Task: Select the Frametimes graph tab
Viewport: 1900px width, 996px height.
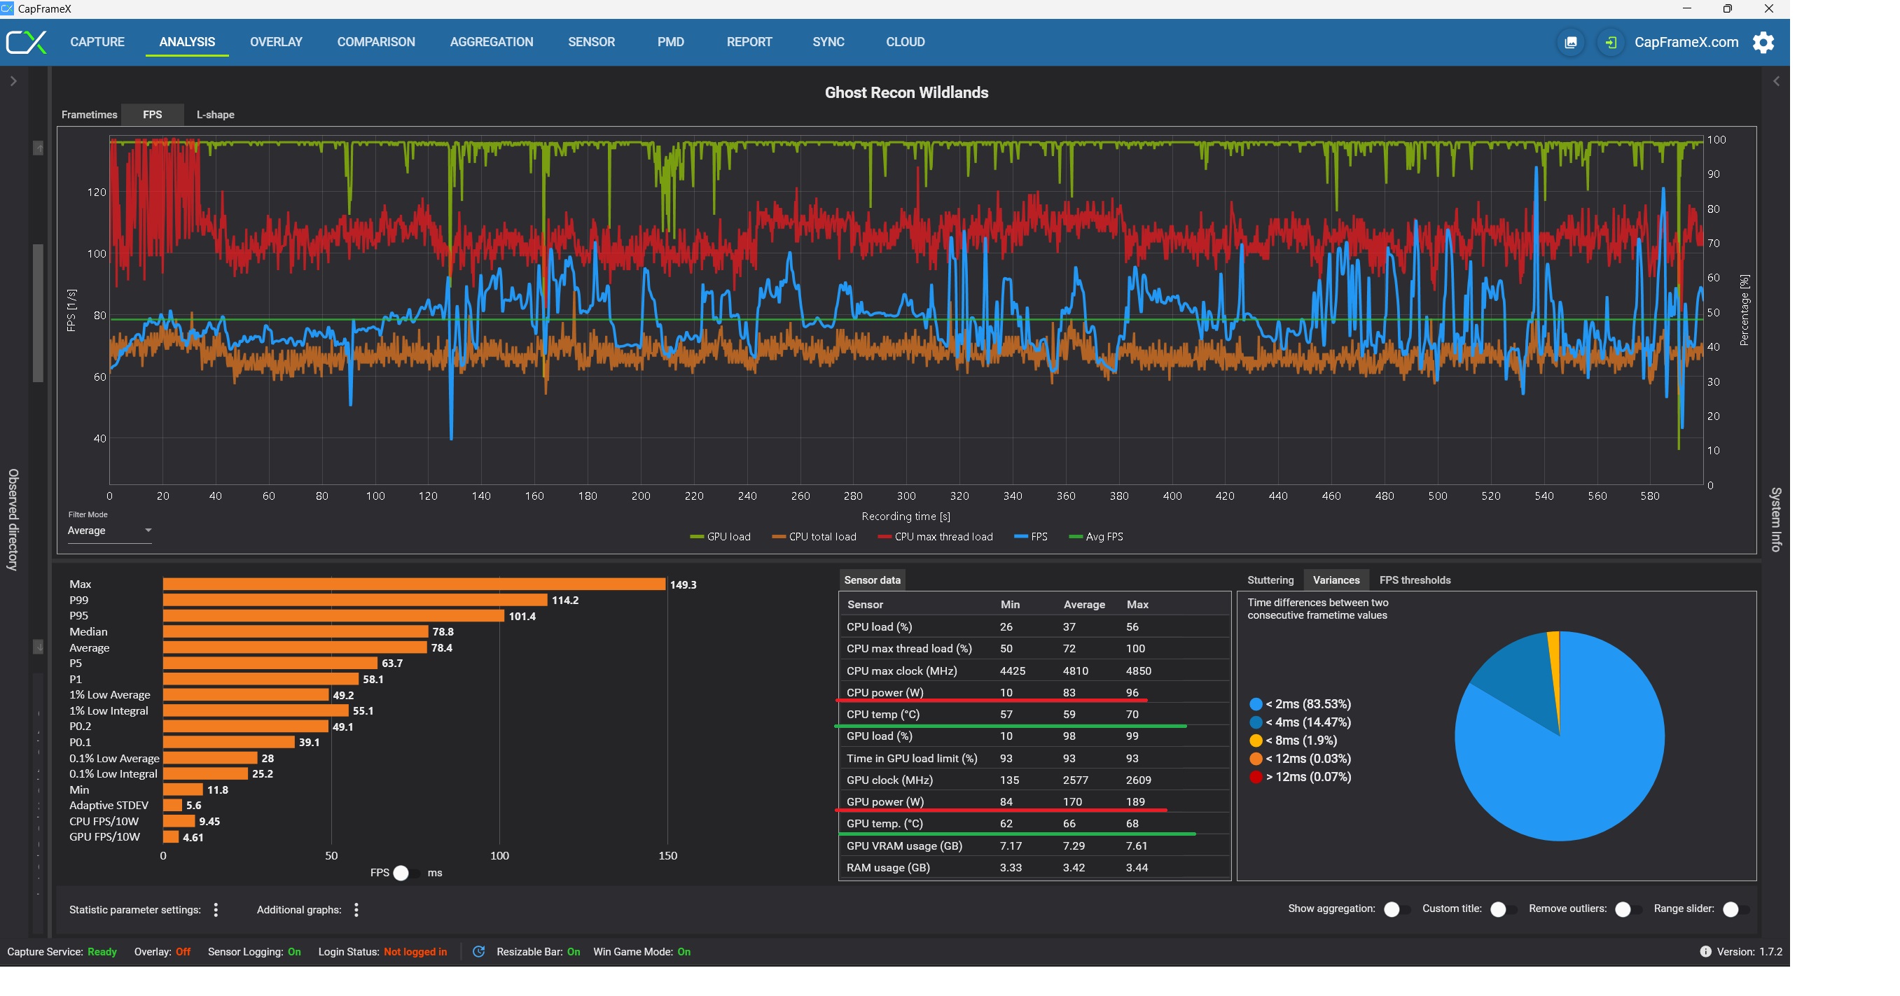Action: [89, 114]
